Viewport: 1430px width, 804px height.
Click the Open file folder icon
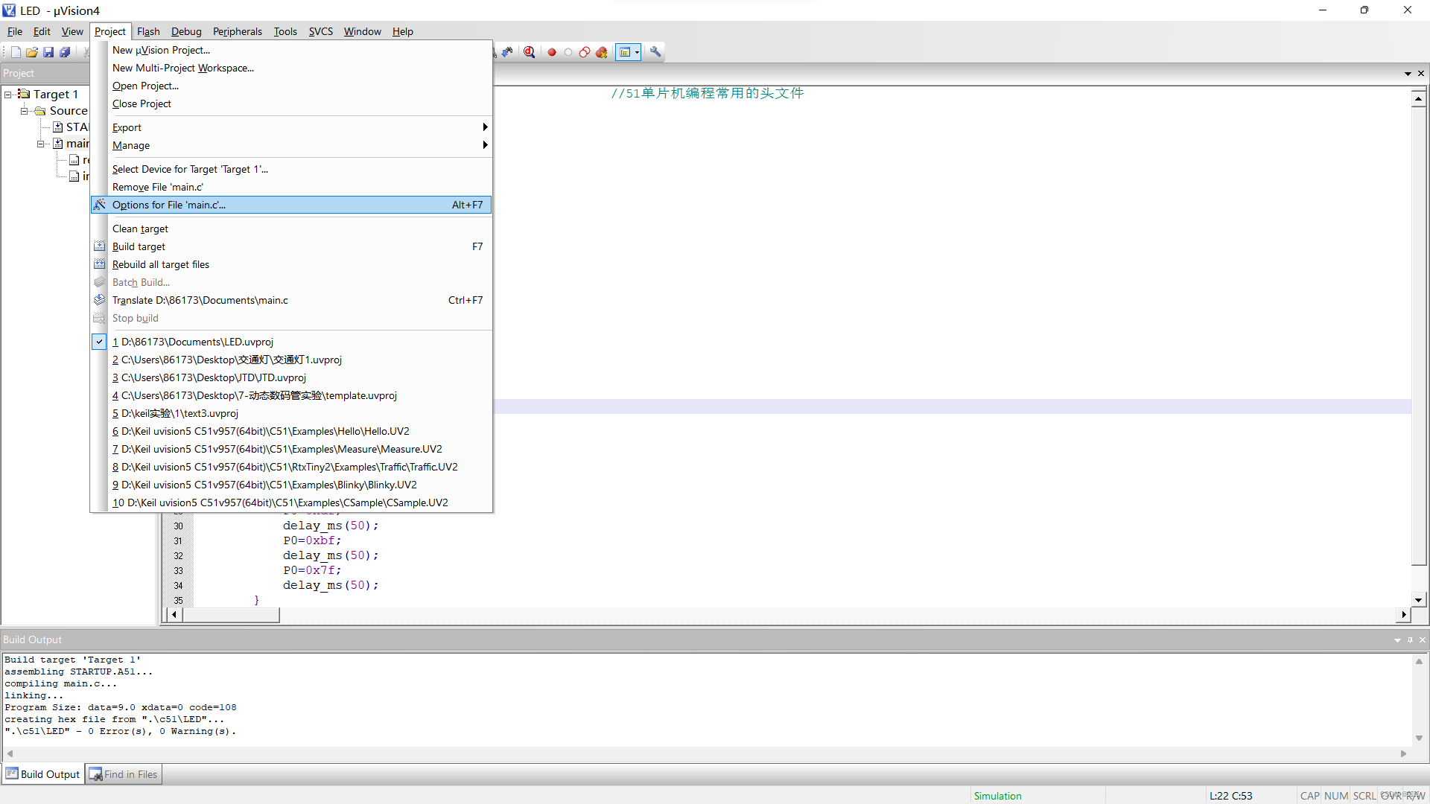click(x=32, y=52)
